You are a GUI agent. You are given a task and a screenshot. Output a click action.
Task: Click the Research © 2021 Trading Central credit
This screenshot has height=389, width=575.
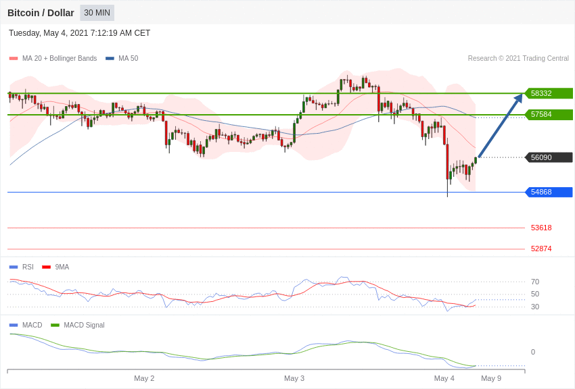pyautogui.click(x=518, y=59)
